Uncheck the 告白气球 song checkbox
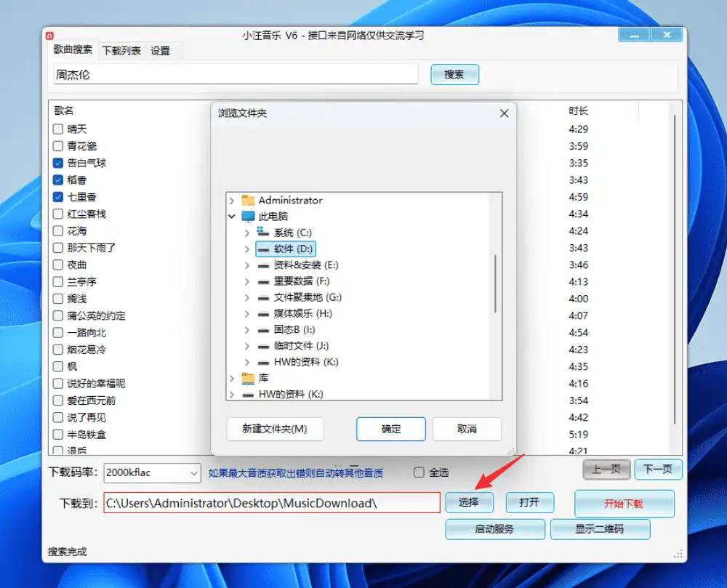 pos(58,163)
